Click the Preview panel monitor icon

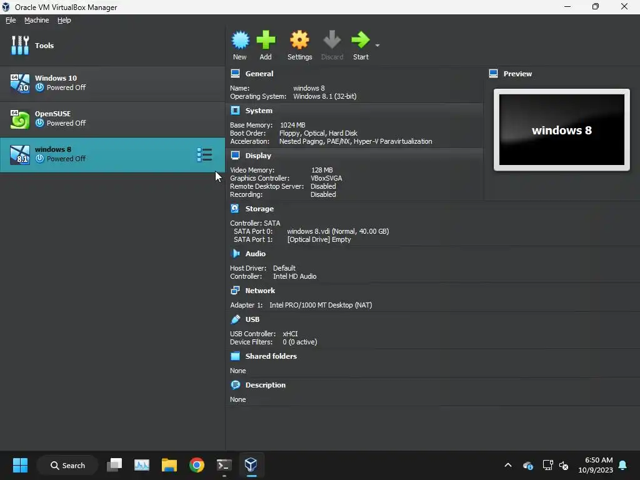[x=494, y=74]
